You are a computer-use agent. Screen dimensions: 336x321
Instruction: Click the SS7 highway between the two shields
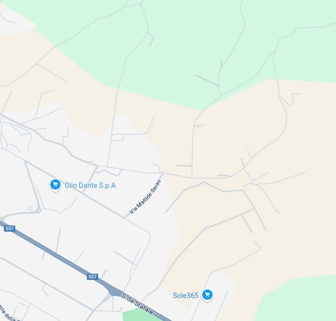pos(51,253)
